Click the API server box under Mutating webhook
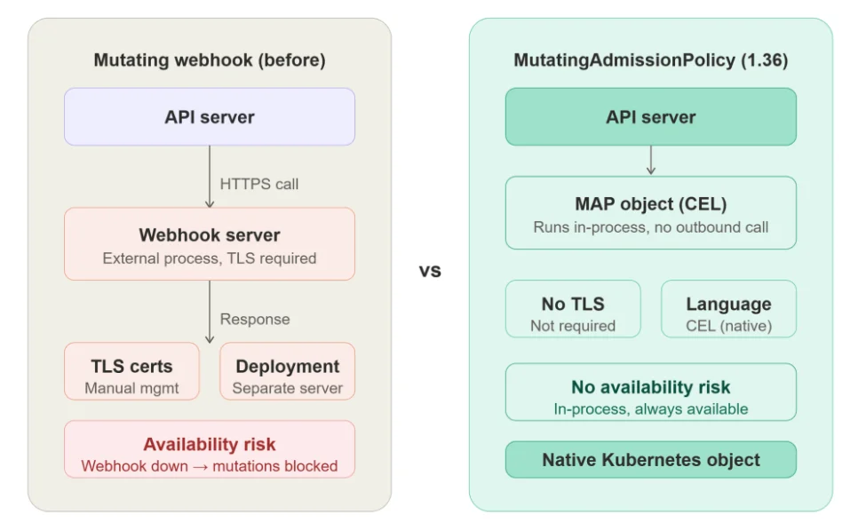The image size is (858, 531). pos(210,116)
